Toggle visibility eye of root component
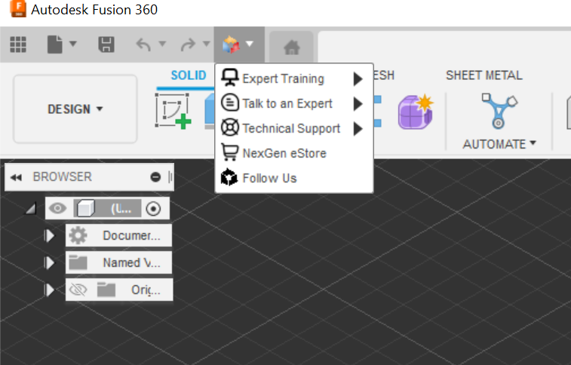The image size is (571, 365). coord(57,209)
